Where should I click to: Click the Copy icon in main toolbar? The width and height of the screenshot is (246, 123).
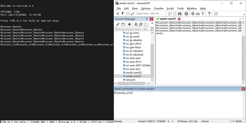(x=170, y=14)
